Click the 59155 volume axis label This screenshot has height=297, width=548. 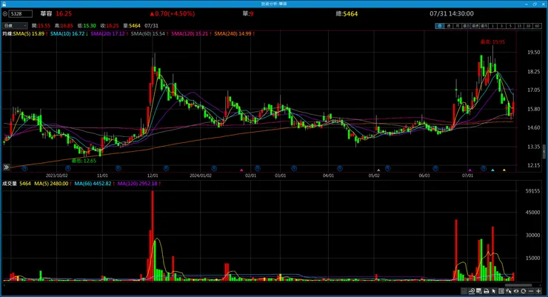pos(532,191)
